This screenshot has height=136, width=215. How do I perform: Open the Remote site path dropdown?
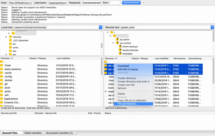212,27
